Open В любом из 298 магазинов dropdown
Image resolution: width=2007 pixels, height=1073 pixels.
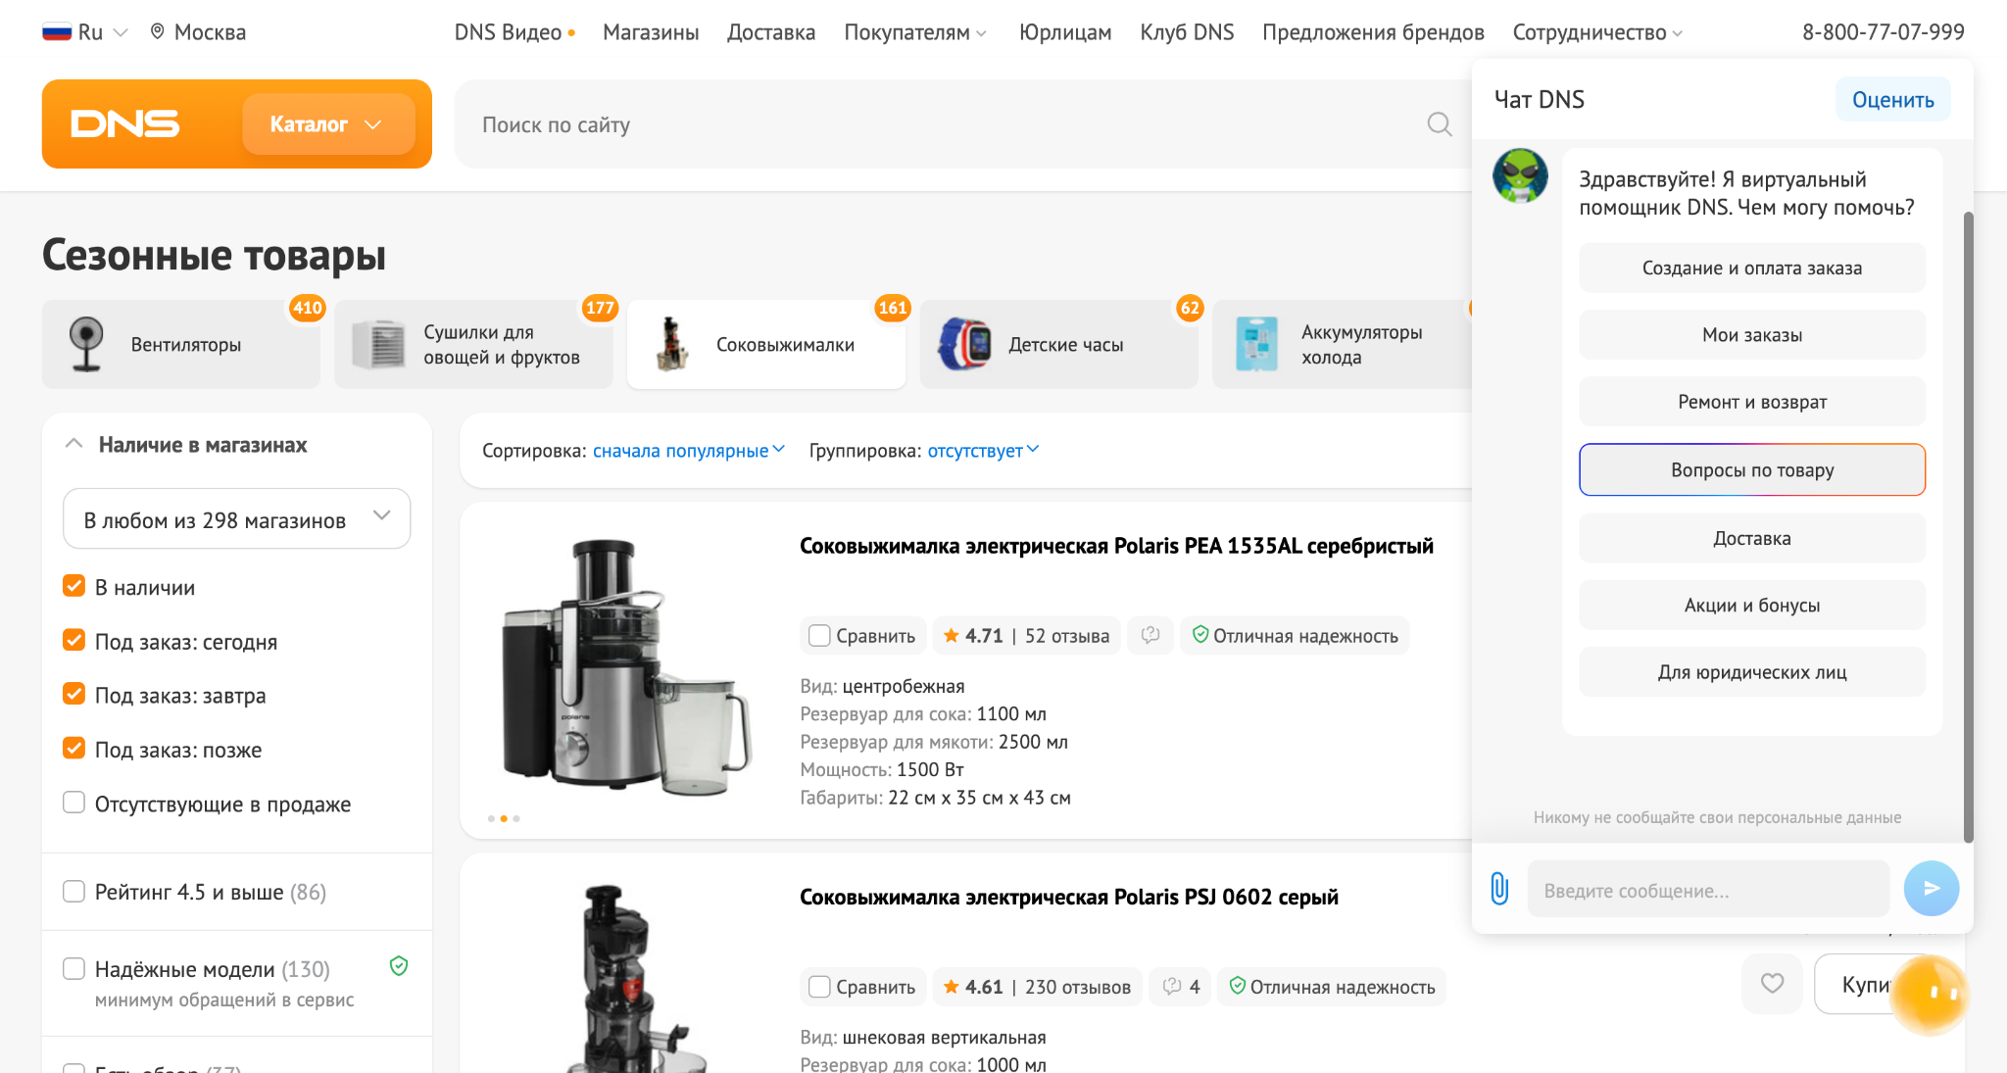pos(236,518)
